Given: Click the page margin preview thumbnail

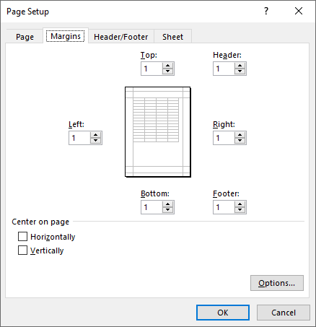Looking at the screenshot, I should tap(158, 132).
